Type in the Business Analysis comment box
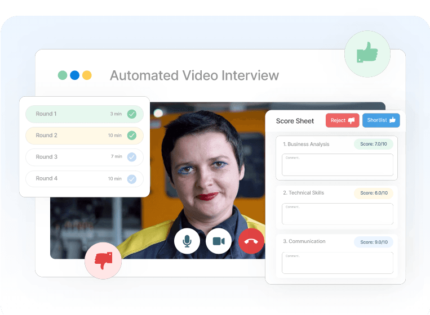Screen dimensions: 430x315 [337, 165]
